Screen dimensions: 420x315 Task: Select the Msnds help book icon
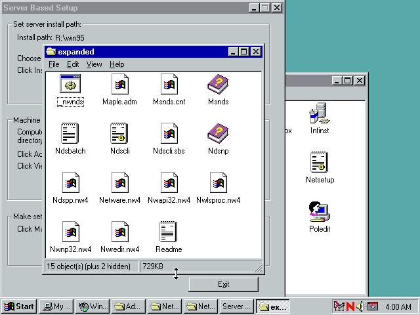[x=218, y=84]
